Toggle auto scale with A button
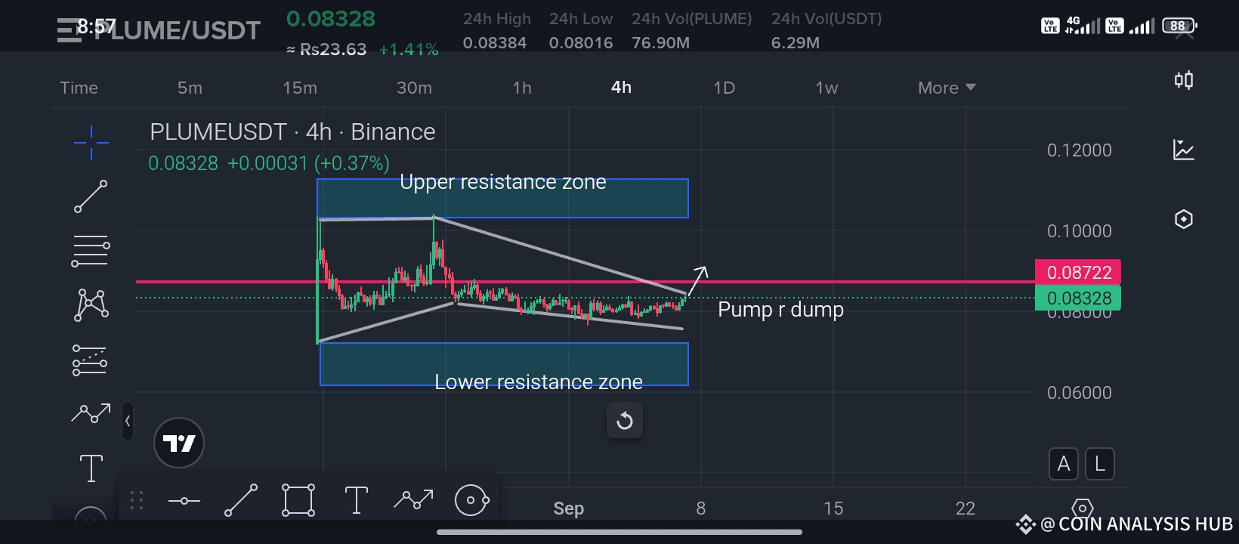 point(1064,464)
